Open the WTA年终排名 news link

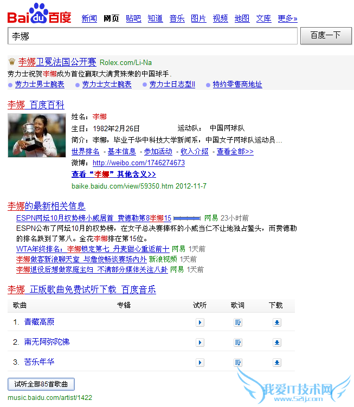[93, 249]
